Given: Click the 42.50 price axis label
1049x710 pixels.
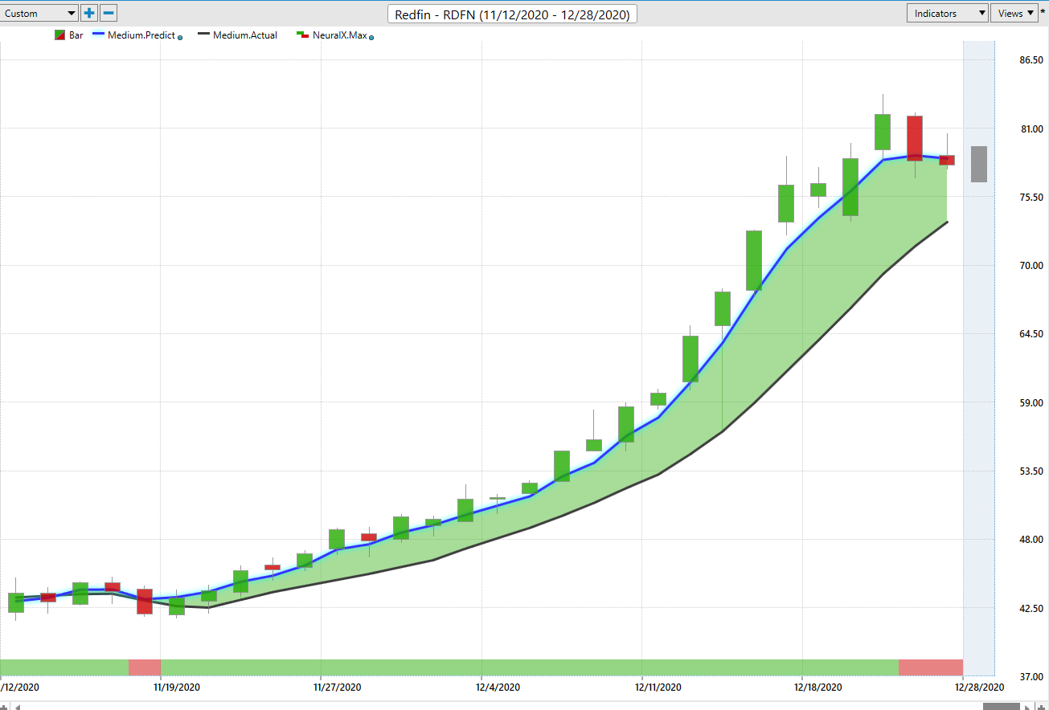Looking at the screenshot, I should pyautogui.click(x=1032, y=608).
